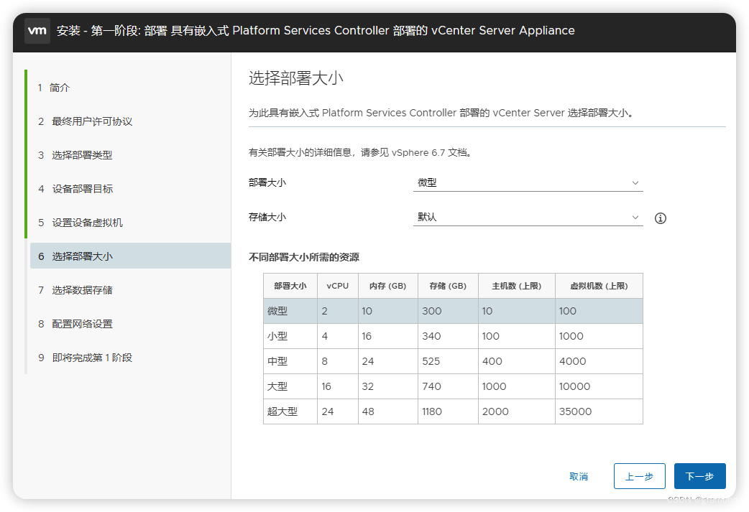The width and height of the screenshot is (749, 512).
Task: Click the 中型 row label
Action: [x=277, y=362]
